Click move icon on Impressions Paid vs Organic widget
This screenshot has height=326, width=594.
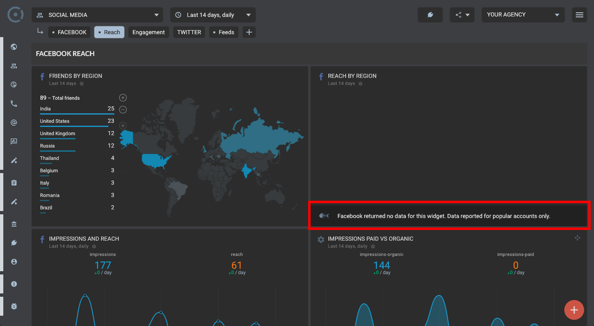(577, 238)
